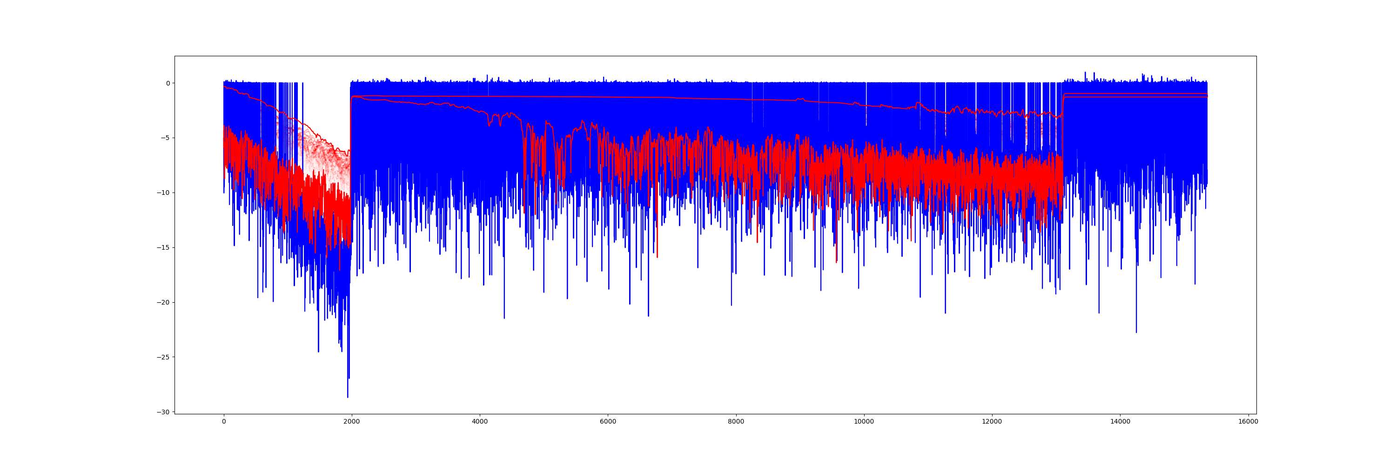Click the y-axis tick label −20
1396x465 pixels.
coord(163,303)
